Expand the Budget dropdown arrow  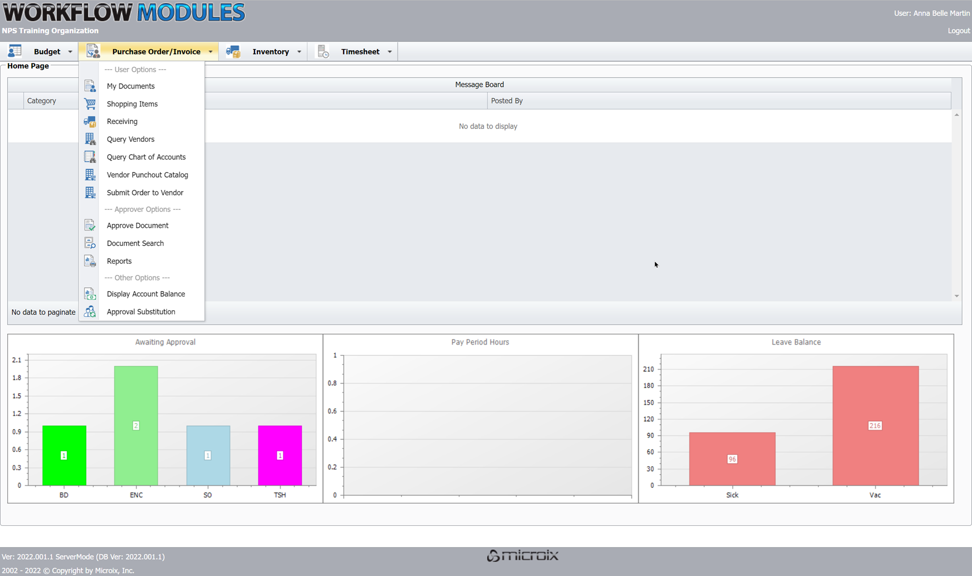coord(70,52)
